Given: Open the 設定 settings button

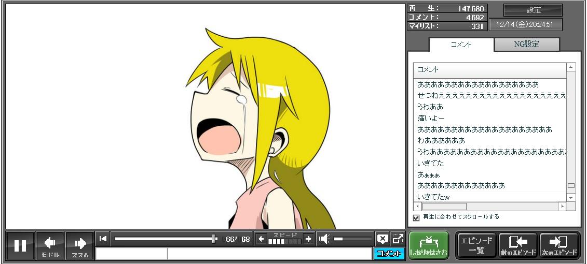Looking at the screenshot, I should point(533,10).
